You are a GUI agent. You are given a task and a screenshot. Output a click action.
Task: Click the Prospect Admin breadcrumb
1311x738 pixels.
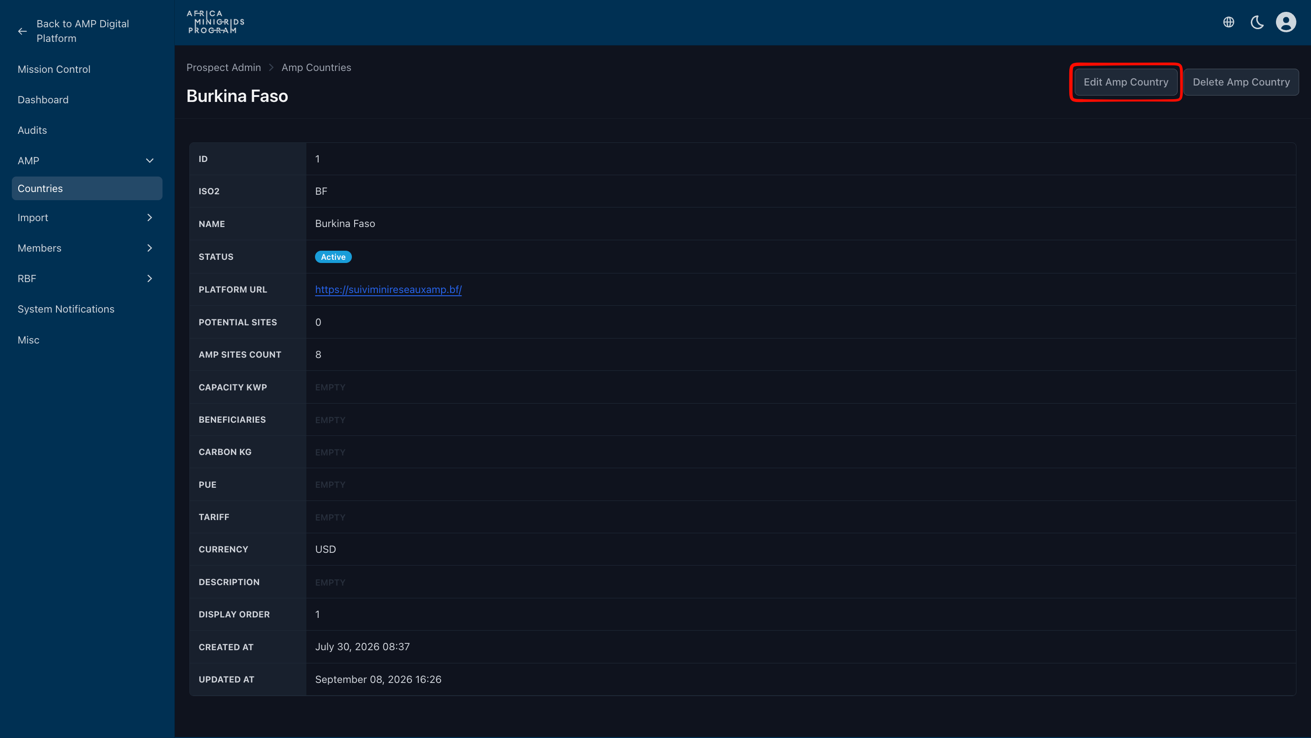coord(224,68)
